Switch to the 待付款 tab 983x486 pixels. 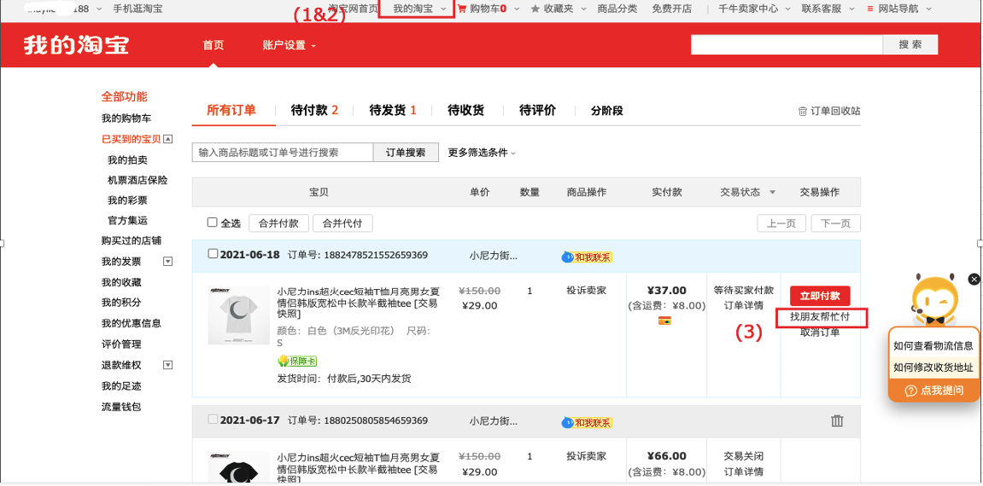(x=314, y=110)
